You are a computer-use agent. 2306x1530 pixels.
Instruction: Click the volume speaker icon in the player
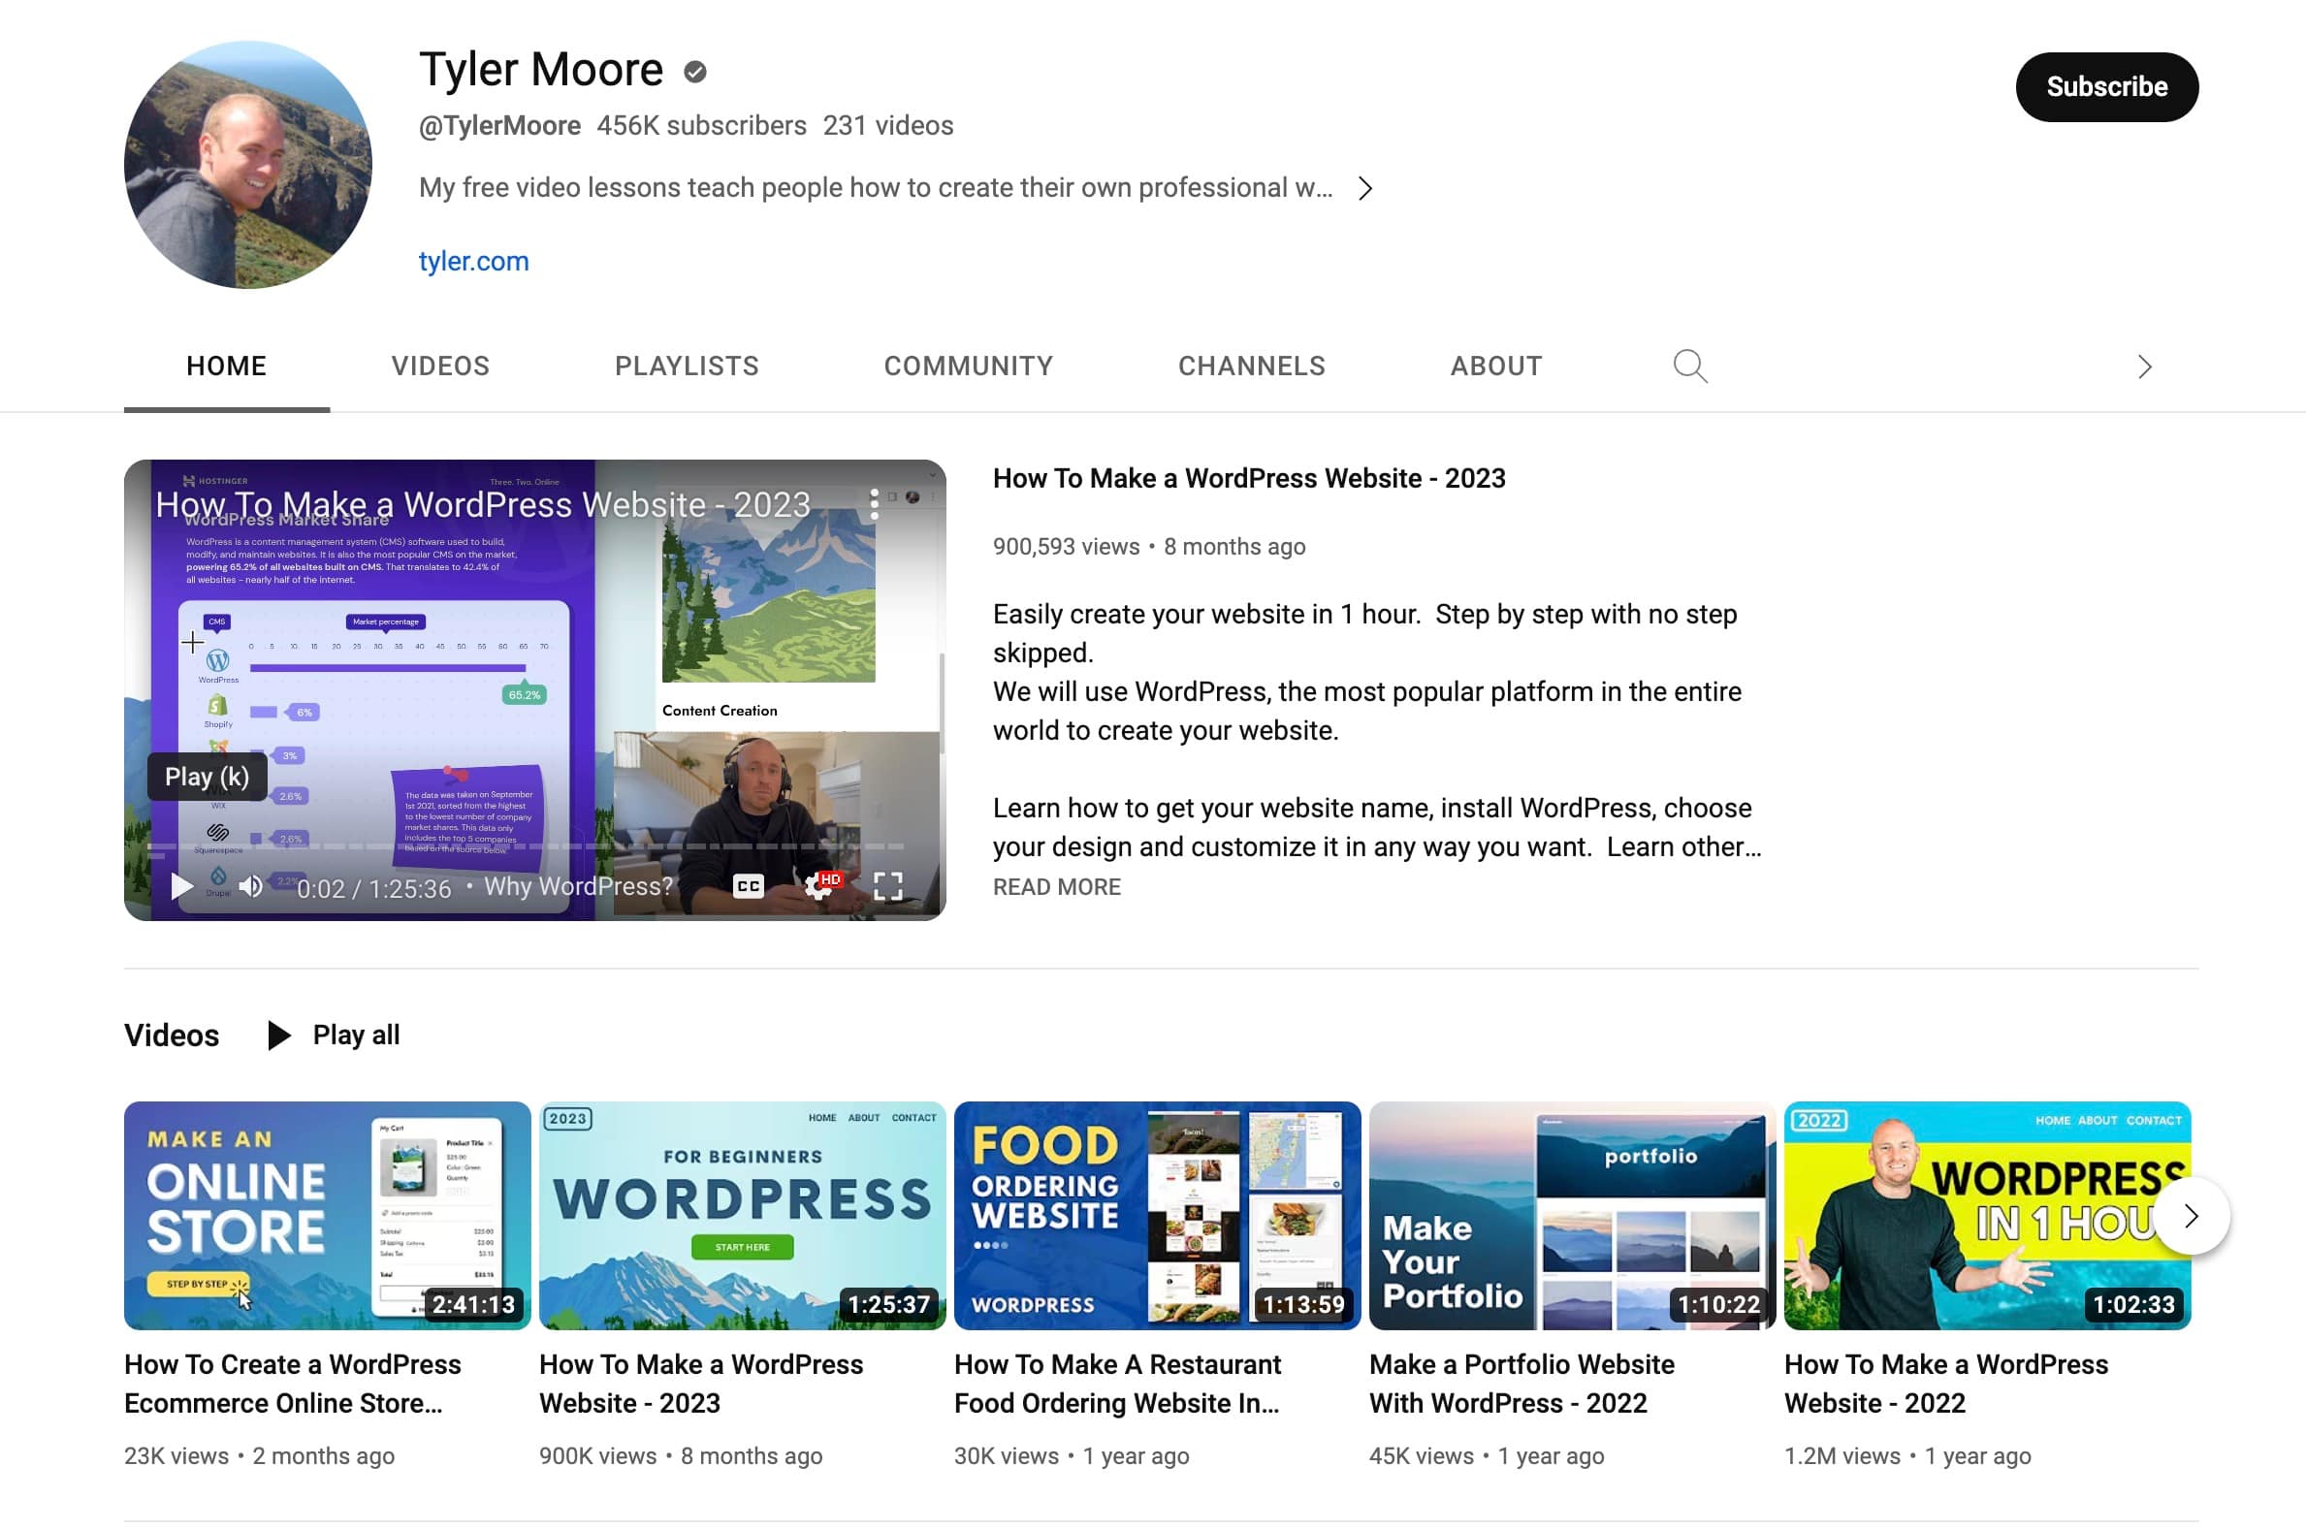click(251, 887)
